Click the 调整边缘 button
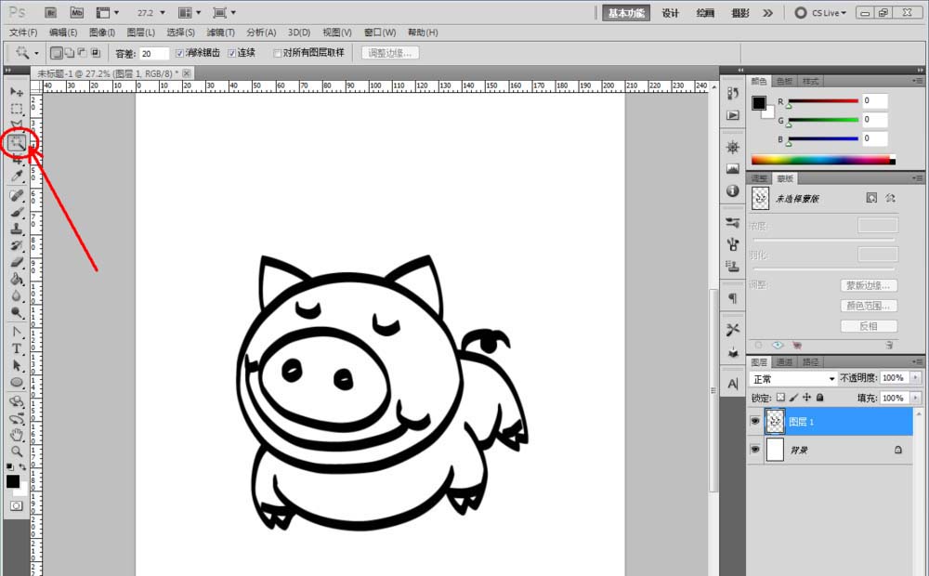Image resolution: width=929 pixels, height=576 pixels. (x=390, y=53)
